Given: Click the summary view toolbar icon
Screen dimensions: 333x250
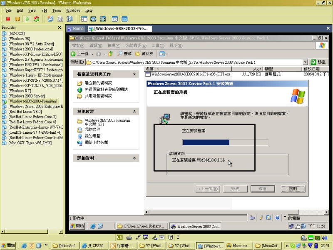Looking at the screenshot, I should (115, 19).
